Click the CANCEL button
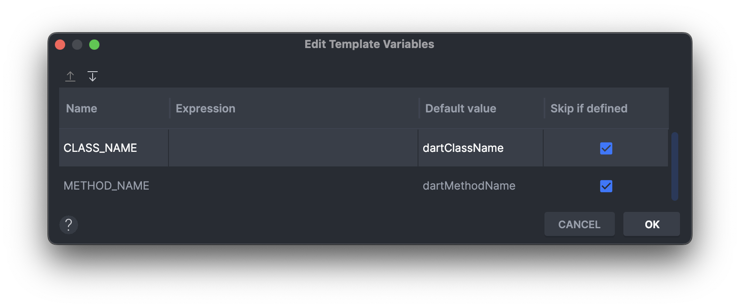Screen dimensions: 740x308 click(579, 224)
